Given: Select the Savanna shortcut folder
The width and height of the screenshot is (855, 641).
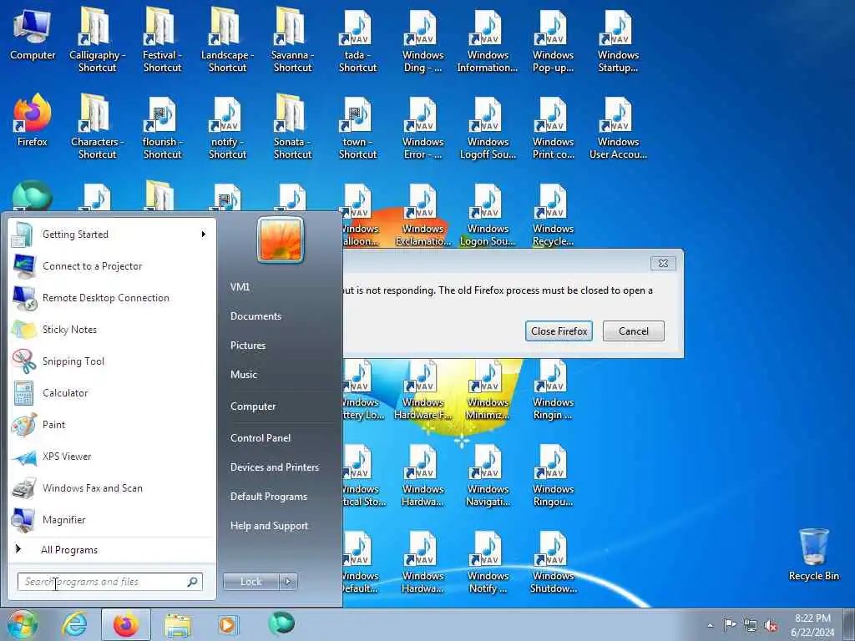Looking at the screenshot, I should point(292,39).
